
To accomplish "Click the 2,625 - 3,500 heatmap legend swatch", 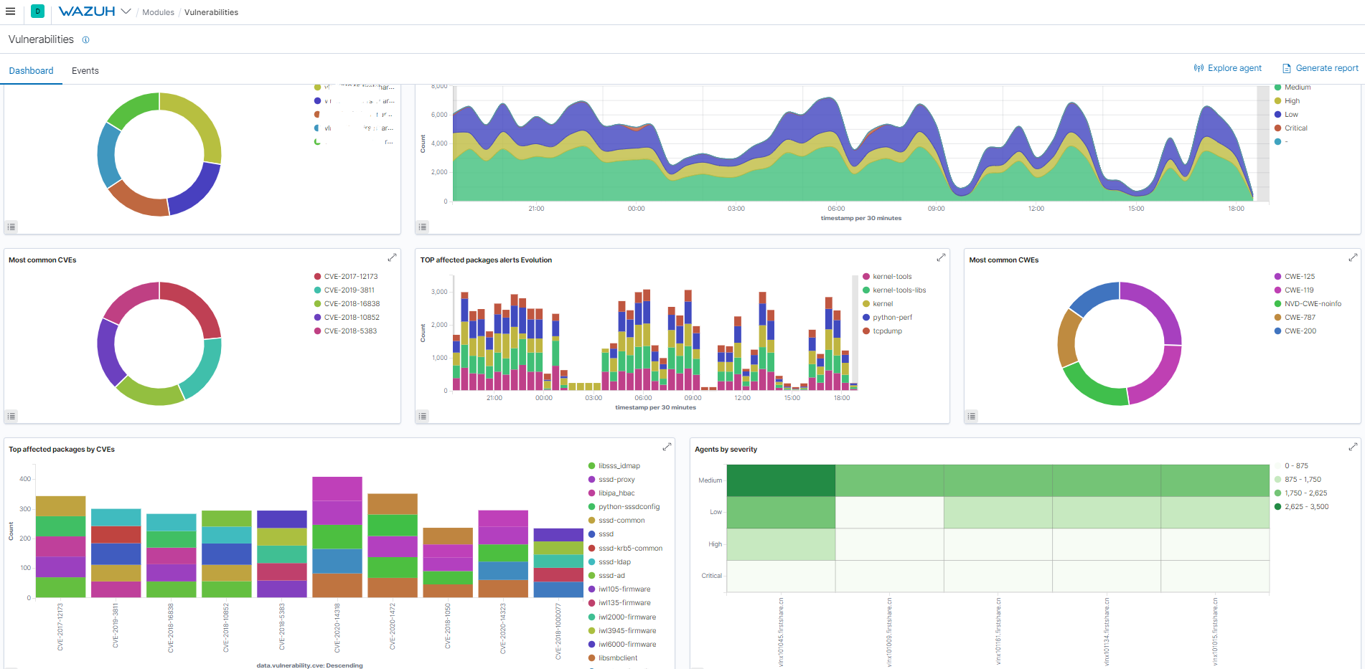I will [1277, 507].
